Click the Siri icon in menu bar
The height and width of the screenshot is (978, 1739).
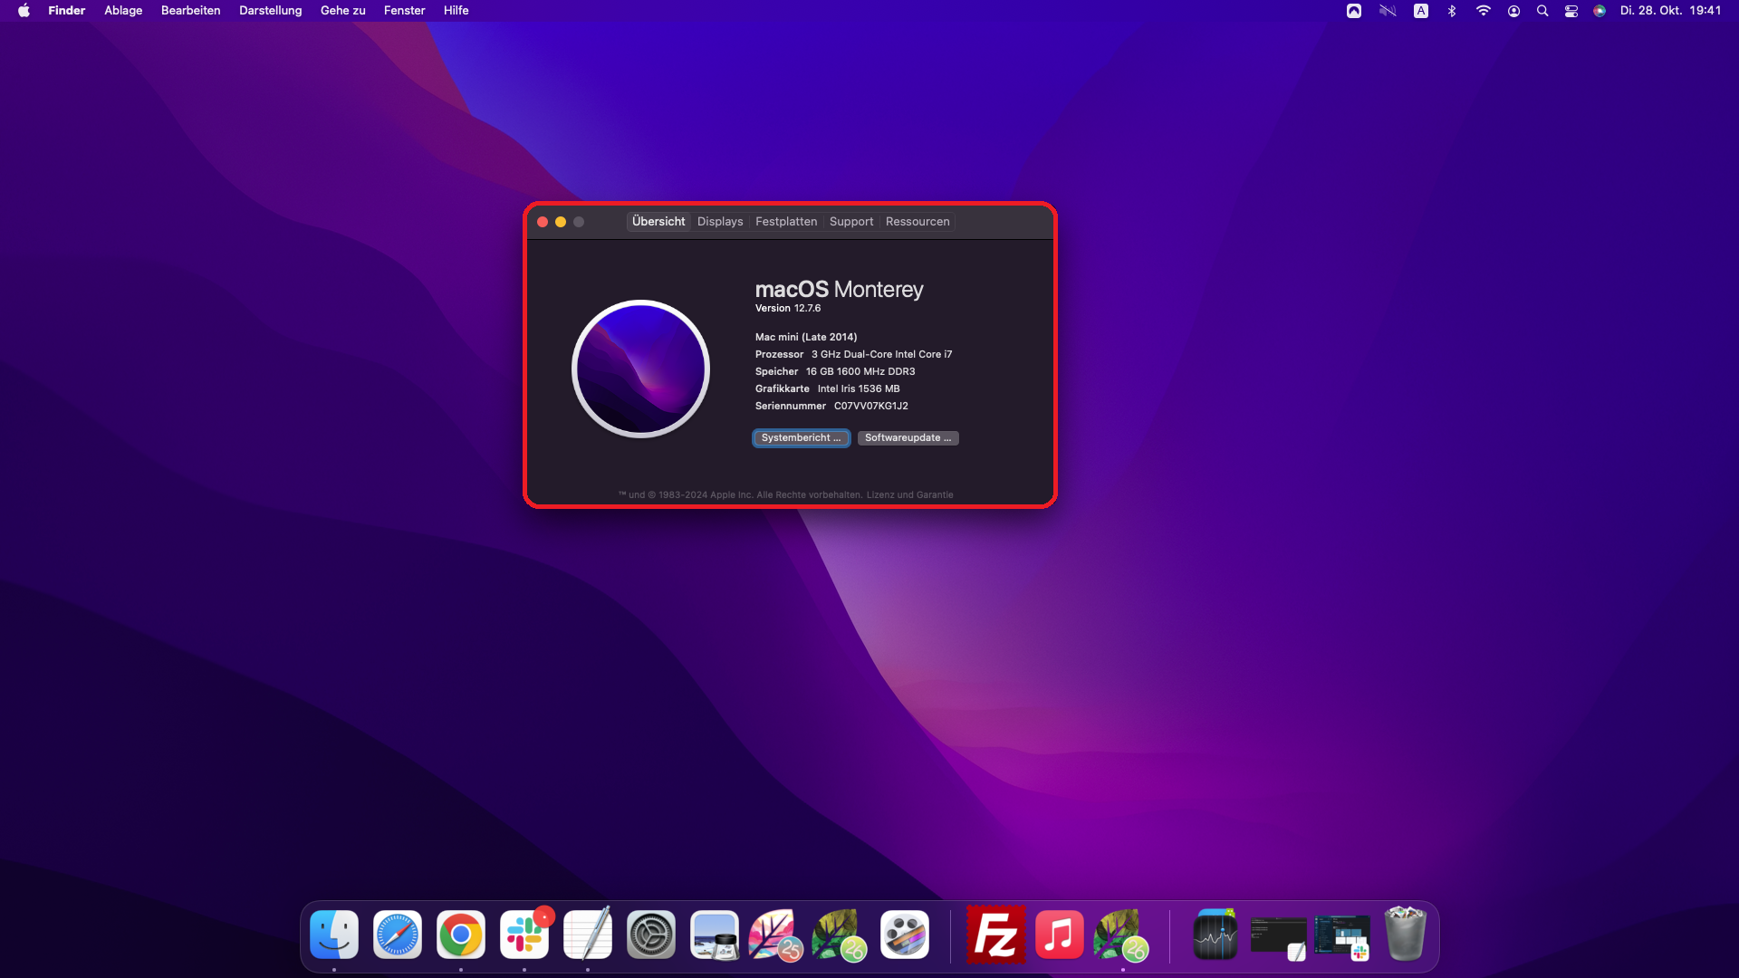click(1600, 11)
